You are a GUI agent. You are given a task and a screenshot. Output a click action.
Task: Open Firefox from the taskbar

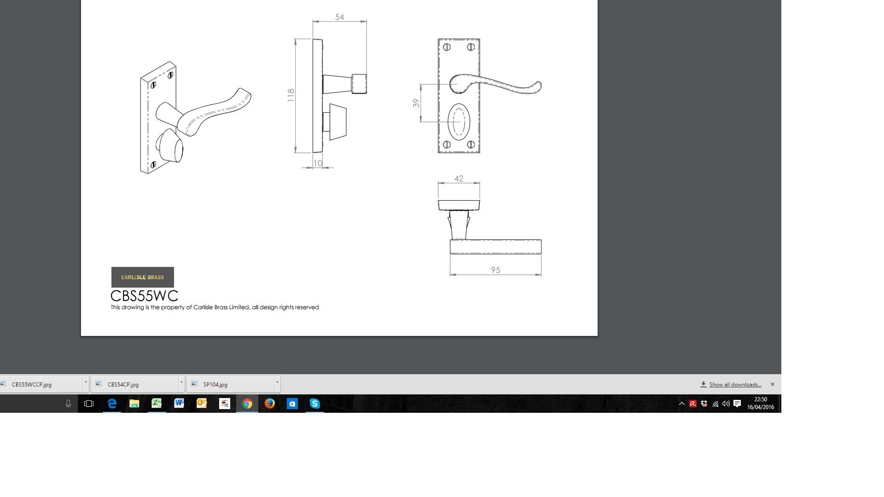(270, 404)
